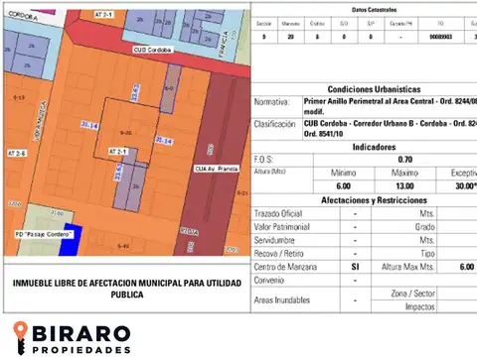Click the 'FD "Pasaje Cordero"' map label
This screenshot has height=357, width=477.
44,234
